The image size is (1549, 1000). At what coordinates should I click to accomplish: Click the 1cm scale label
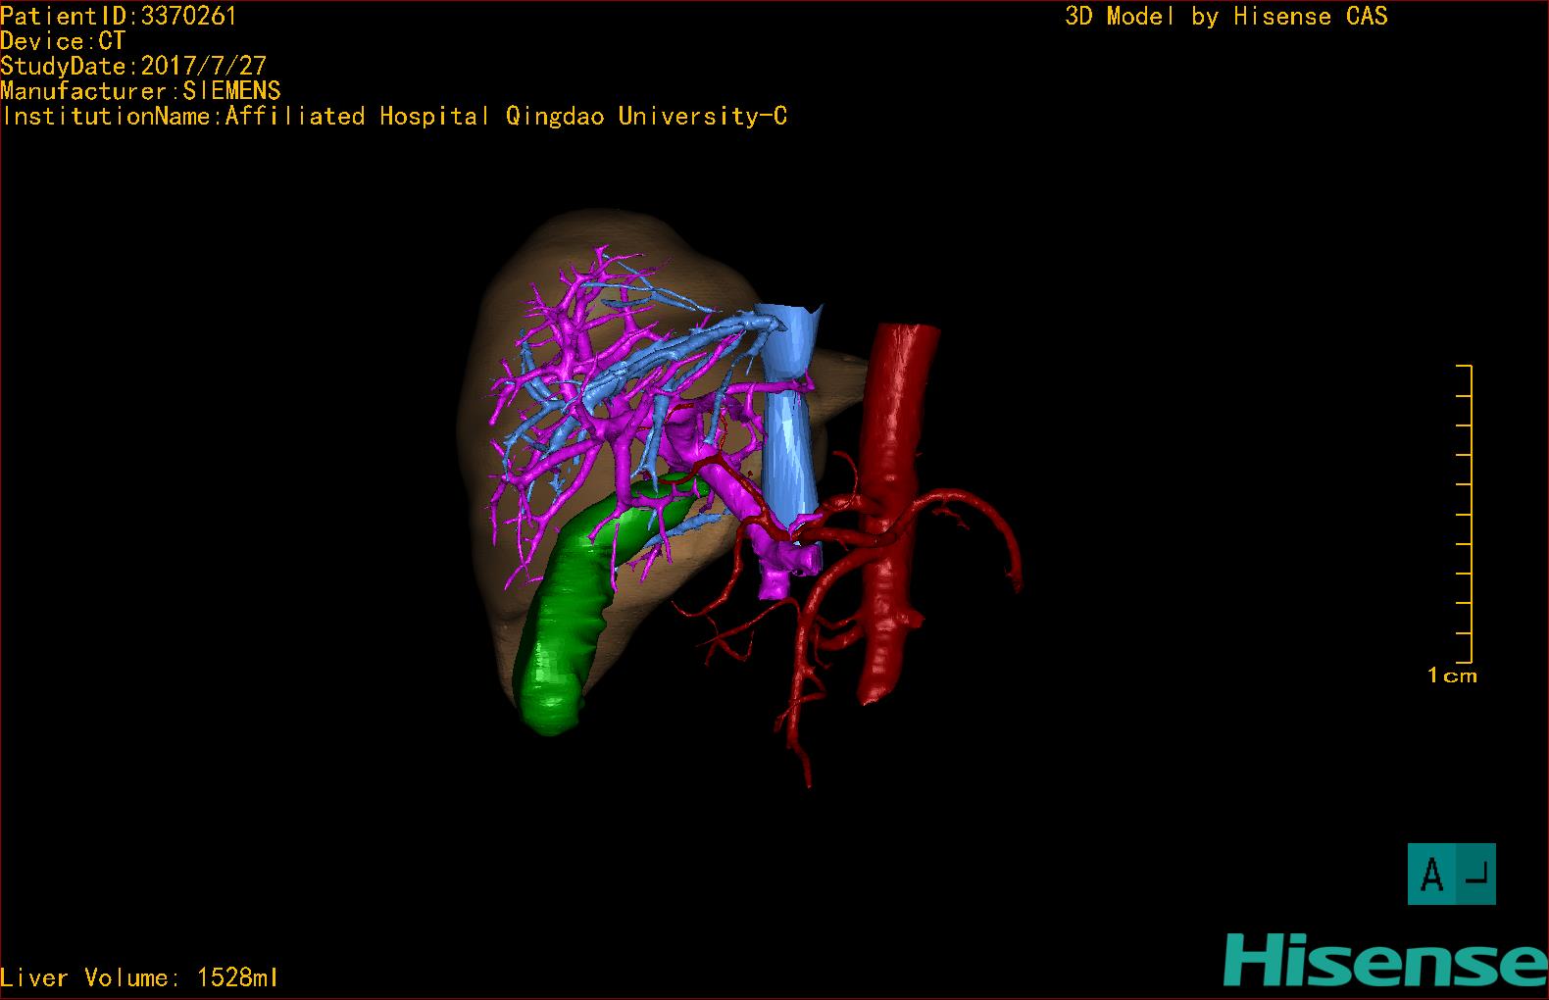[1452, 675]
